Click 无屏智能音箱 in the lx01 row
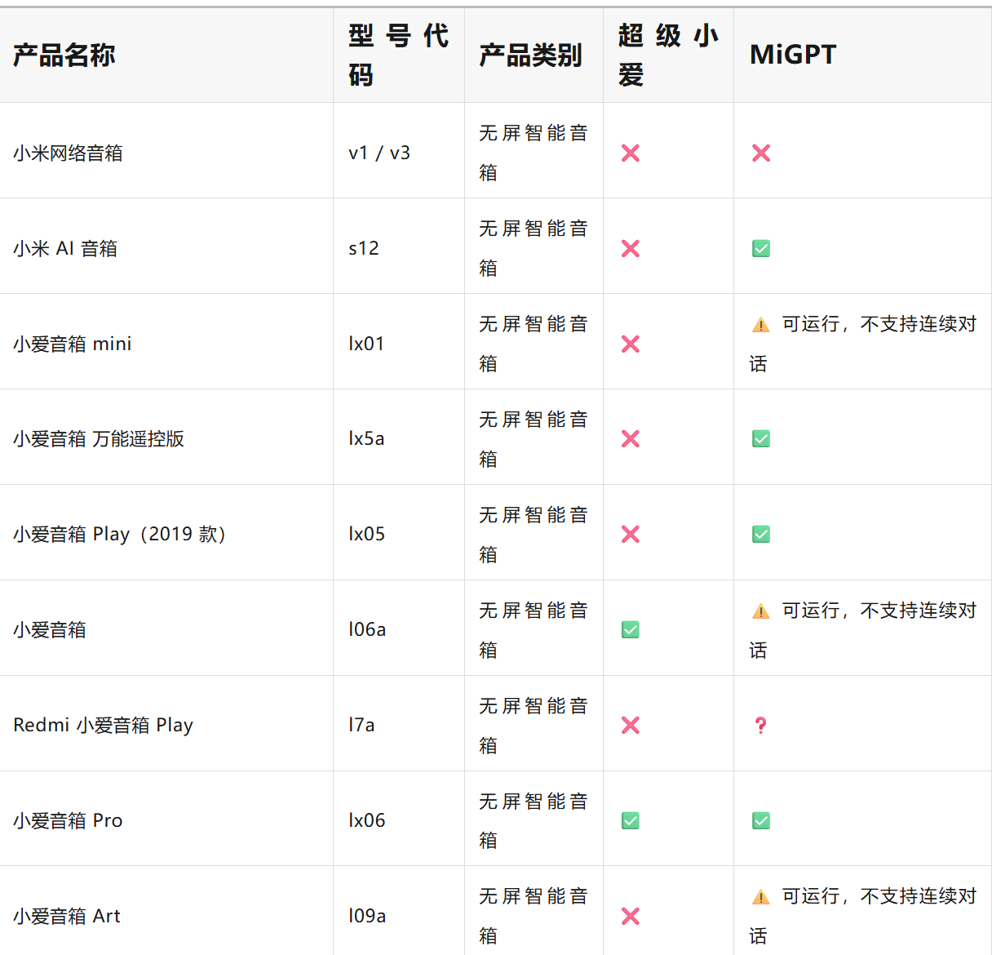This screenshot has height=955, width=992. pyautogui.click(x=534, y=344)
